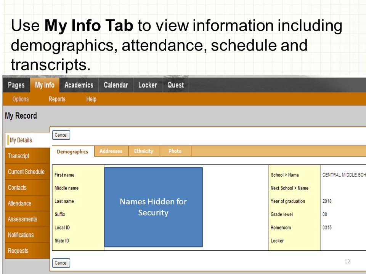Switch to the Ethnicity sub-tab
Screen dimensions: 366x274
click(144, 151)
